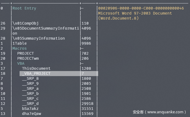This screenshot has height=117, width=190.
Task: Open the 1Table stream
Action: 20,43
